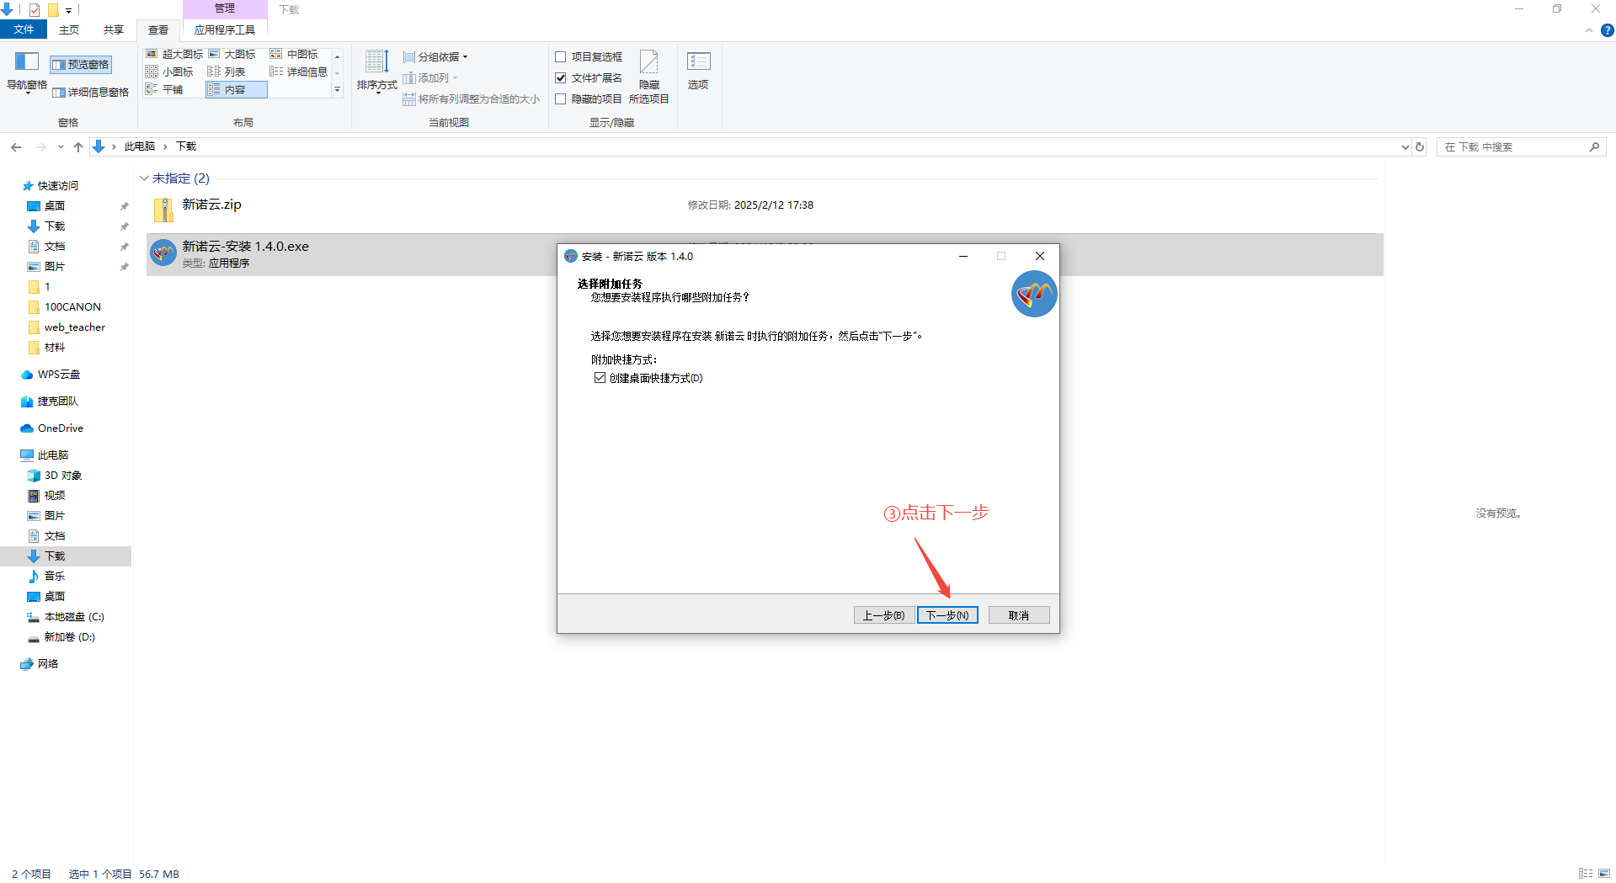Click Hide selected items icon
The height and width of the screenshot is (883, 1616).
pyautogui.click(x=649, y=76)
